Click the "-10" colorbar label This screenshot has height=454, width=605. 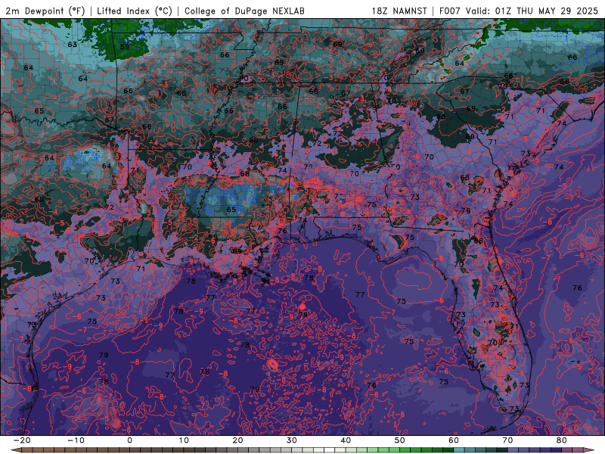[x=75, y=440]
